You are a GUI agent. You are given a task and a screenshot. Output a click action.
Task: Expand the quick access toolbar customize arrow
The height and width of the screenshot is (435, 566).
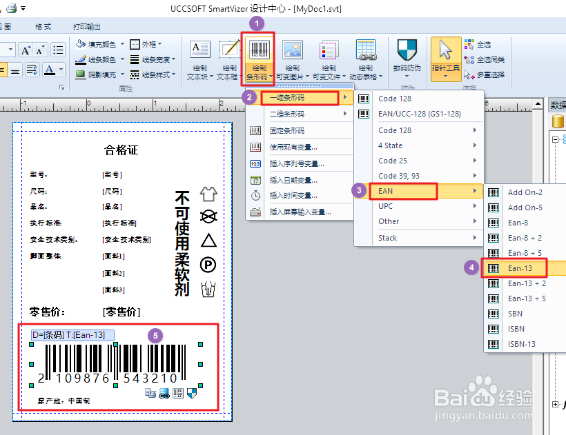pyautogui.click(x=23, y=8)
